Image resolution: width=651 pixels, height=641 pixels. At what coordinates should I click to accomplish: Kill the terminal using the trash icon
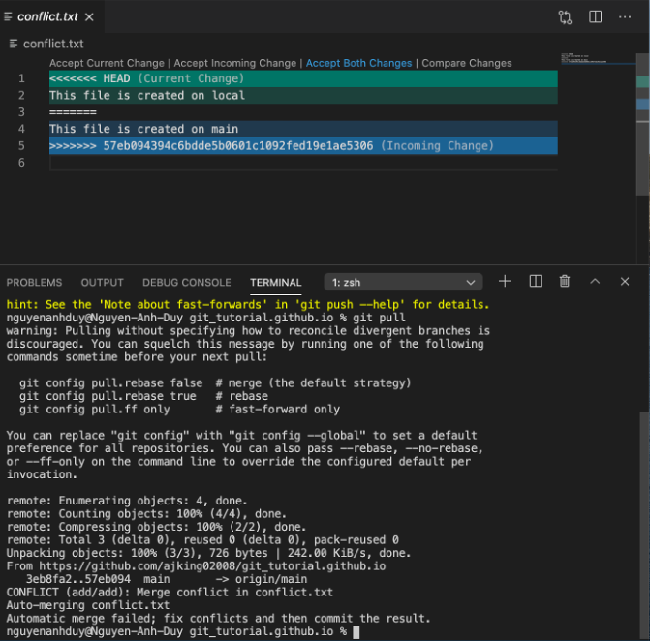565,281
